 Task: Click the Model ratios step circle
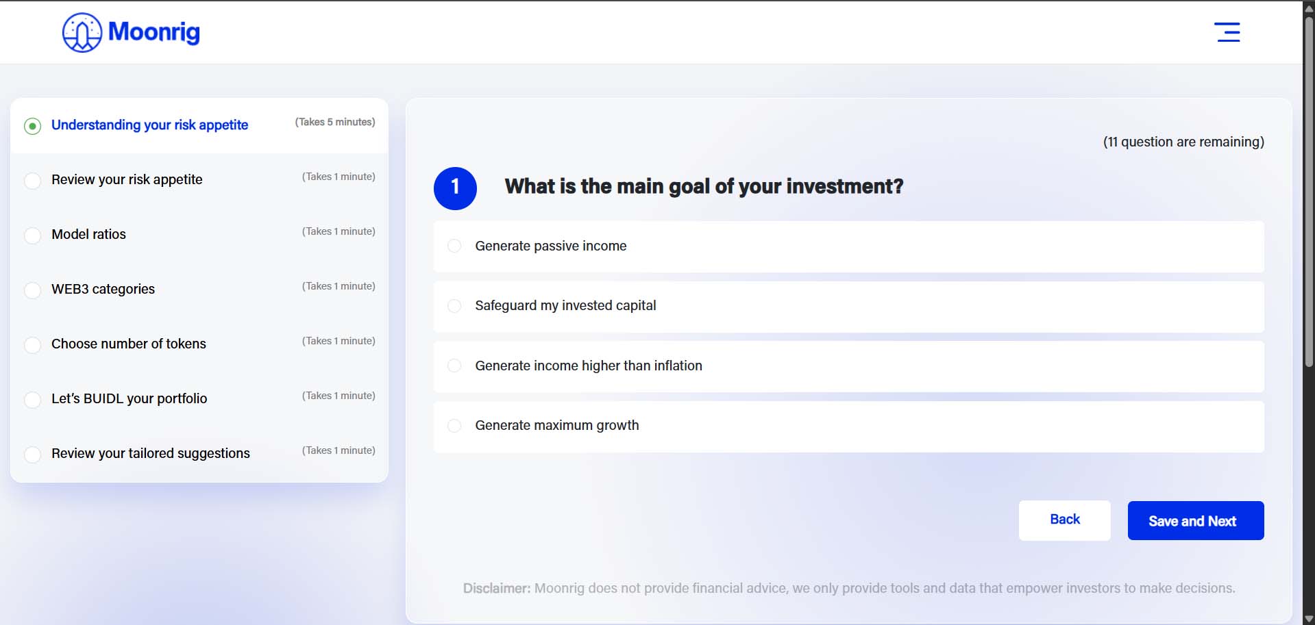pyautogui.click(x=32, y=235)
